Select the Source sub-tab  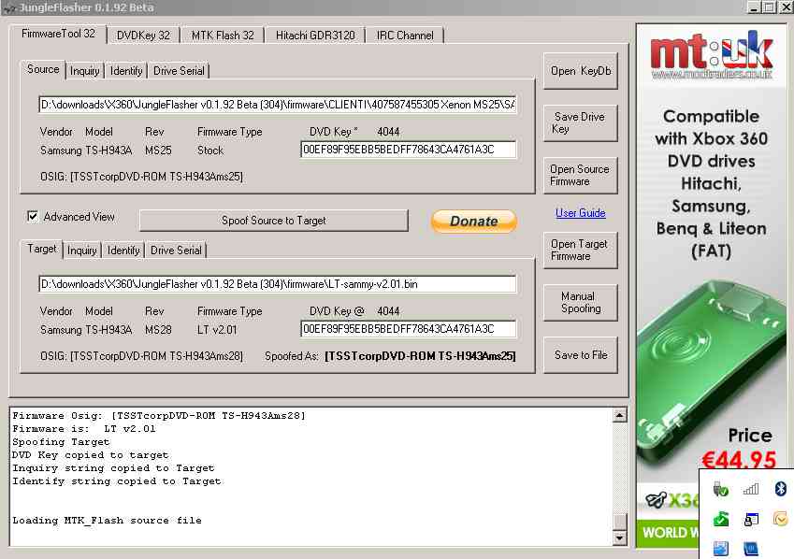point(43,69)
